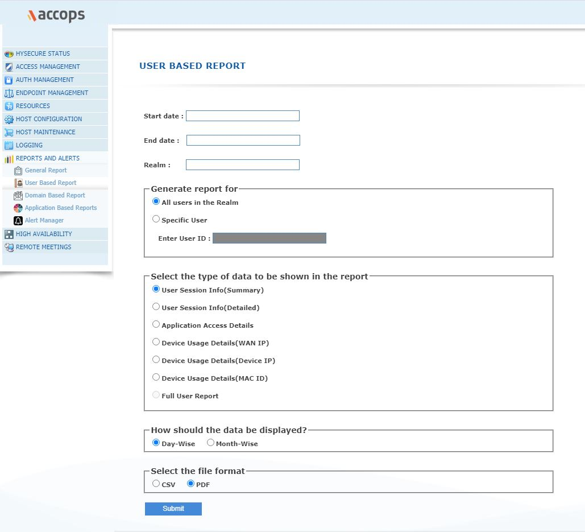Viewport: 585px width, 532px height.
Task: Click the Logging icon
Action: [9, 145]
